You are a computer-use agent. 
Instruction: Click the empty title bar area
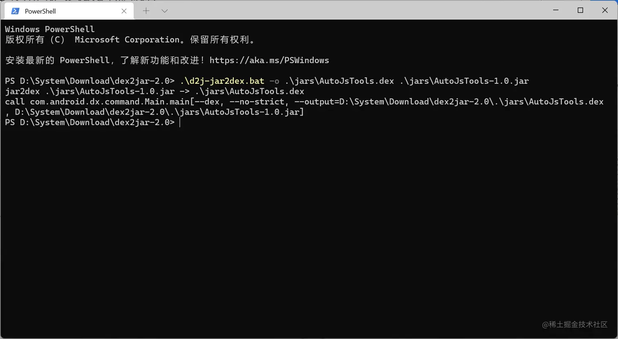[x=356, y=10]
